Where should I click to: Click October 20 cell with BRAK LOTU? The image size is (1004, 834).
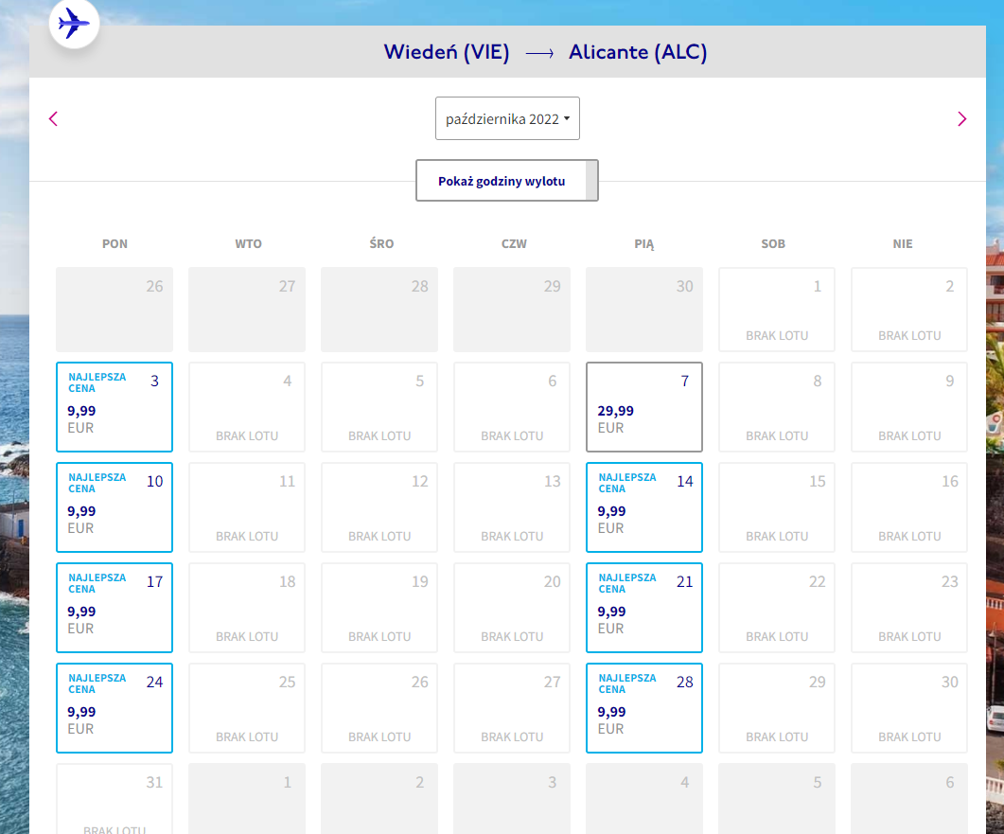[512, 607]
